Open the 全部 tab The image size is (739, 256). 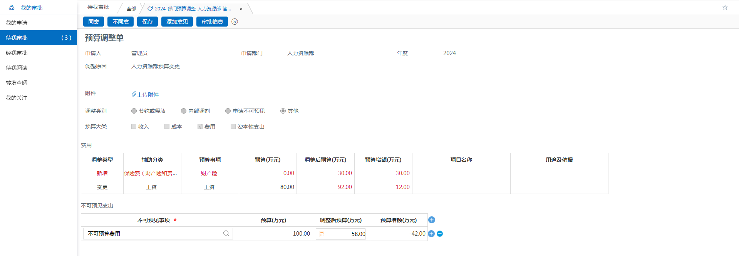tap(131, 8)
